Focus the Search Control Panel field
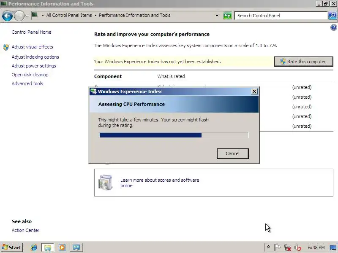338x253 pixels. [x=281, y=16]
